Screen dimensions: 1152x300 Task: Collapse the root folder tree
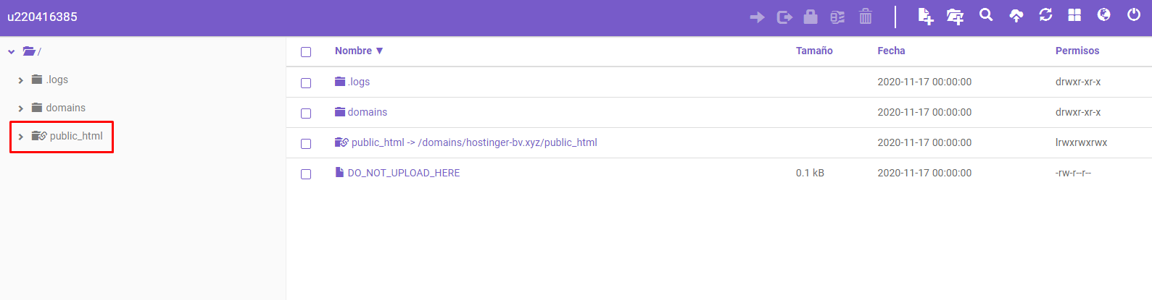12,52
